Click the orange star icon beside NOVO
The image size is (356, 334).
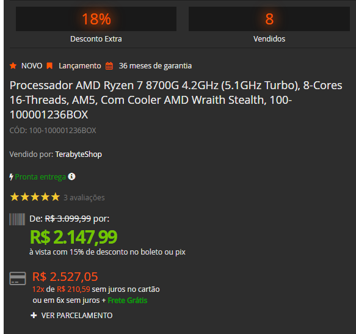13,66
